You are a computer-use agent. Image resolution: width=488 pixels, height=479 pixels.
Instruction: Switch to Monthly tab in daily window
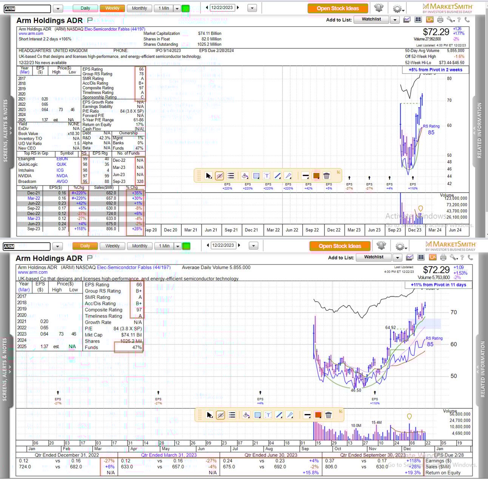pyautogui.click(x=140, y=246)
